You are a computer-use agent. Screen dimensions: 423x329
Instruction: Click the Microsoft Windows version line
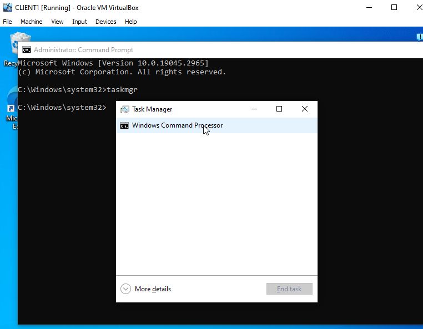[x=113, y=63]
